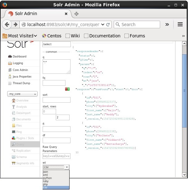The height and width of the screenshot is (190, 188).
Task: Open the Plugins / Stats link
Action: click(25, 138)
